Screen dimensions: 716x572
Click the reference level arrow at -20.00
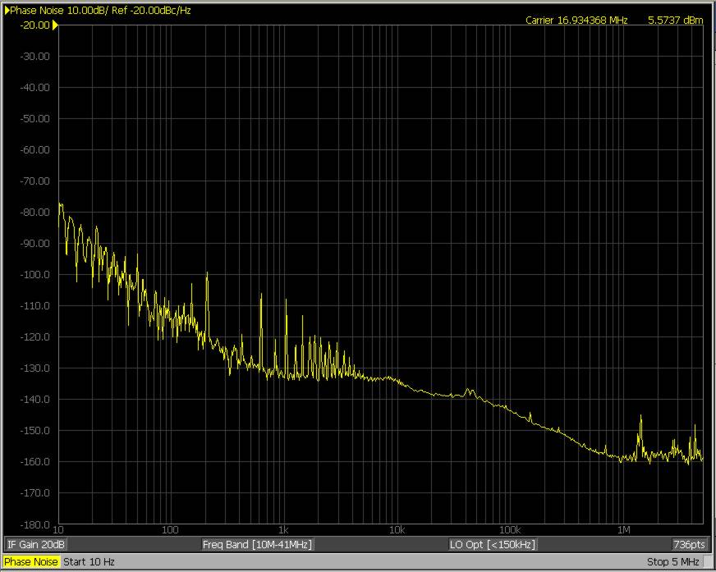[55, 25]
